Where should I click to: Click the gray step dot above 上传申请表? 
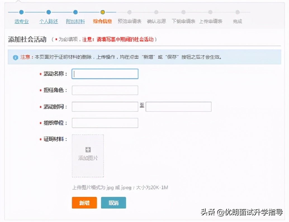(210, 12)
